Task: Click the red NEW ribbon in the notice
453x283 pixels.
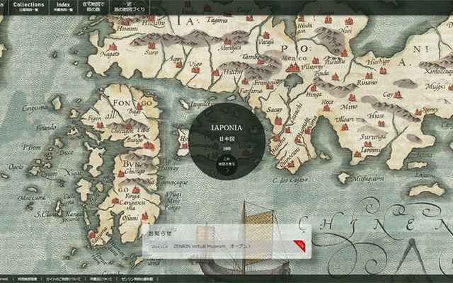Action: [300, 246]
